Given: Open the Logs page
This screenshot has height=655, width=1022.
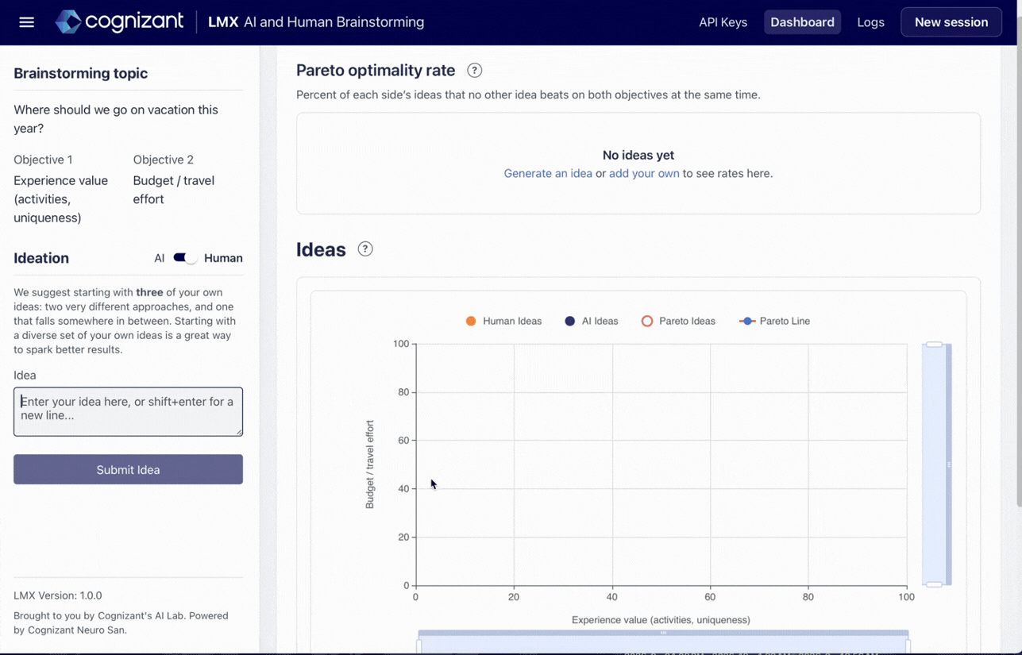Looking at the screenshot, I should pos(870,22).
